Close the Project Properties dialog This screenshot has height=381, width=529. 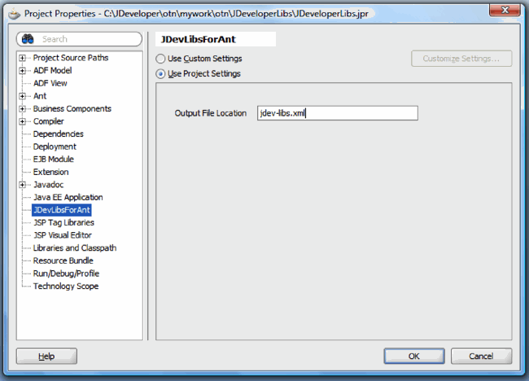point(505,10)
